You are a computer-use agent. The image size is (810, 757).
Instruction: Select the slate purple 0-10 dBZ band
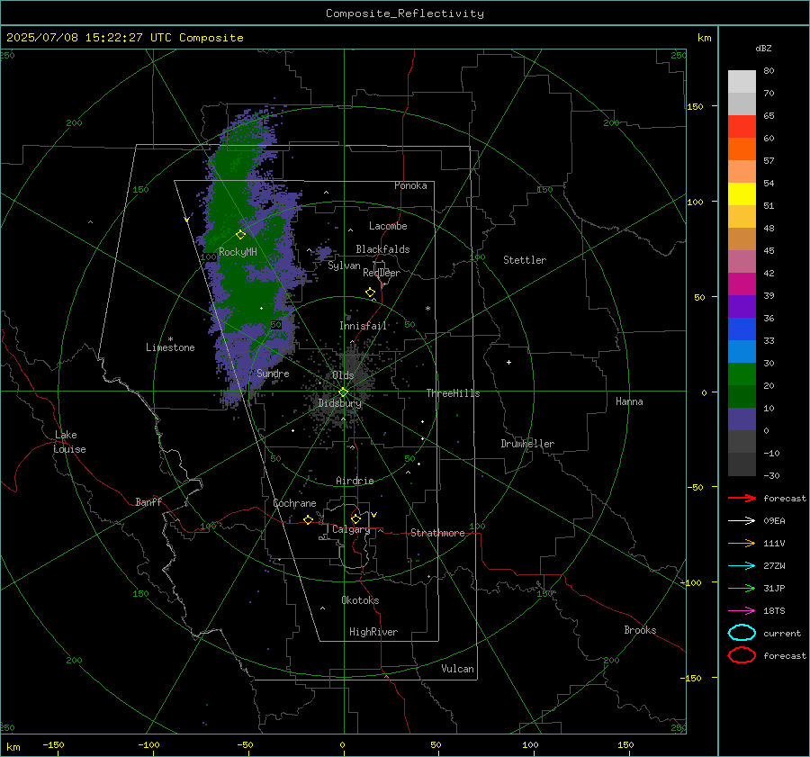[x=742, y=419]
